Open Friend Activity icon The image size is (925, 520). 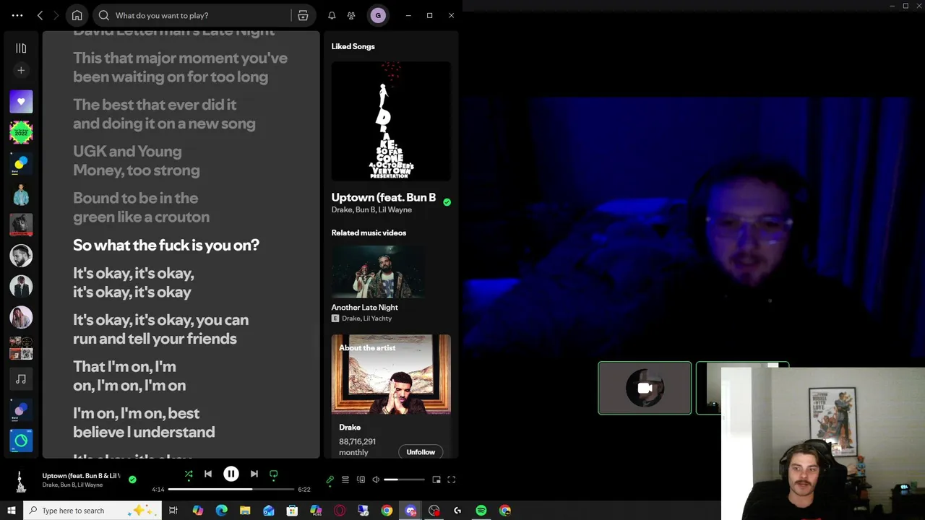(x=351, y=15)
